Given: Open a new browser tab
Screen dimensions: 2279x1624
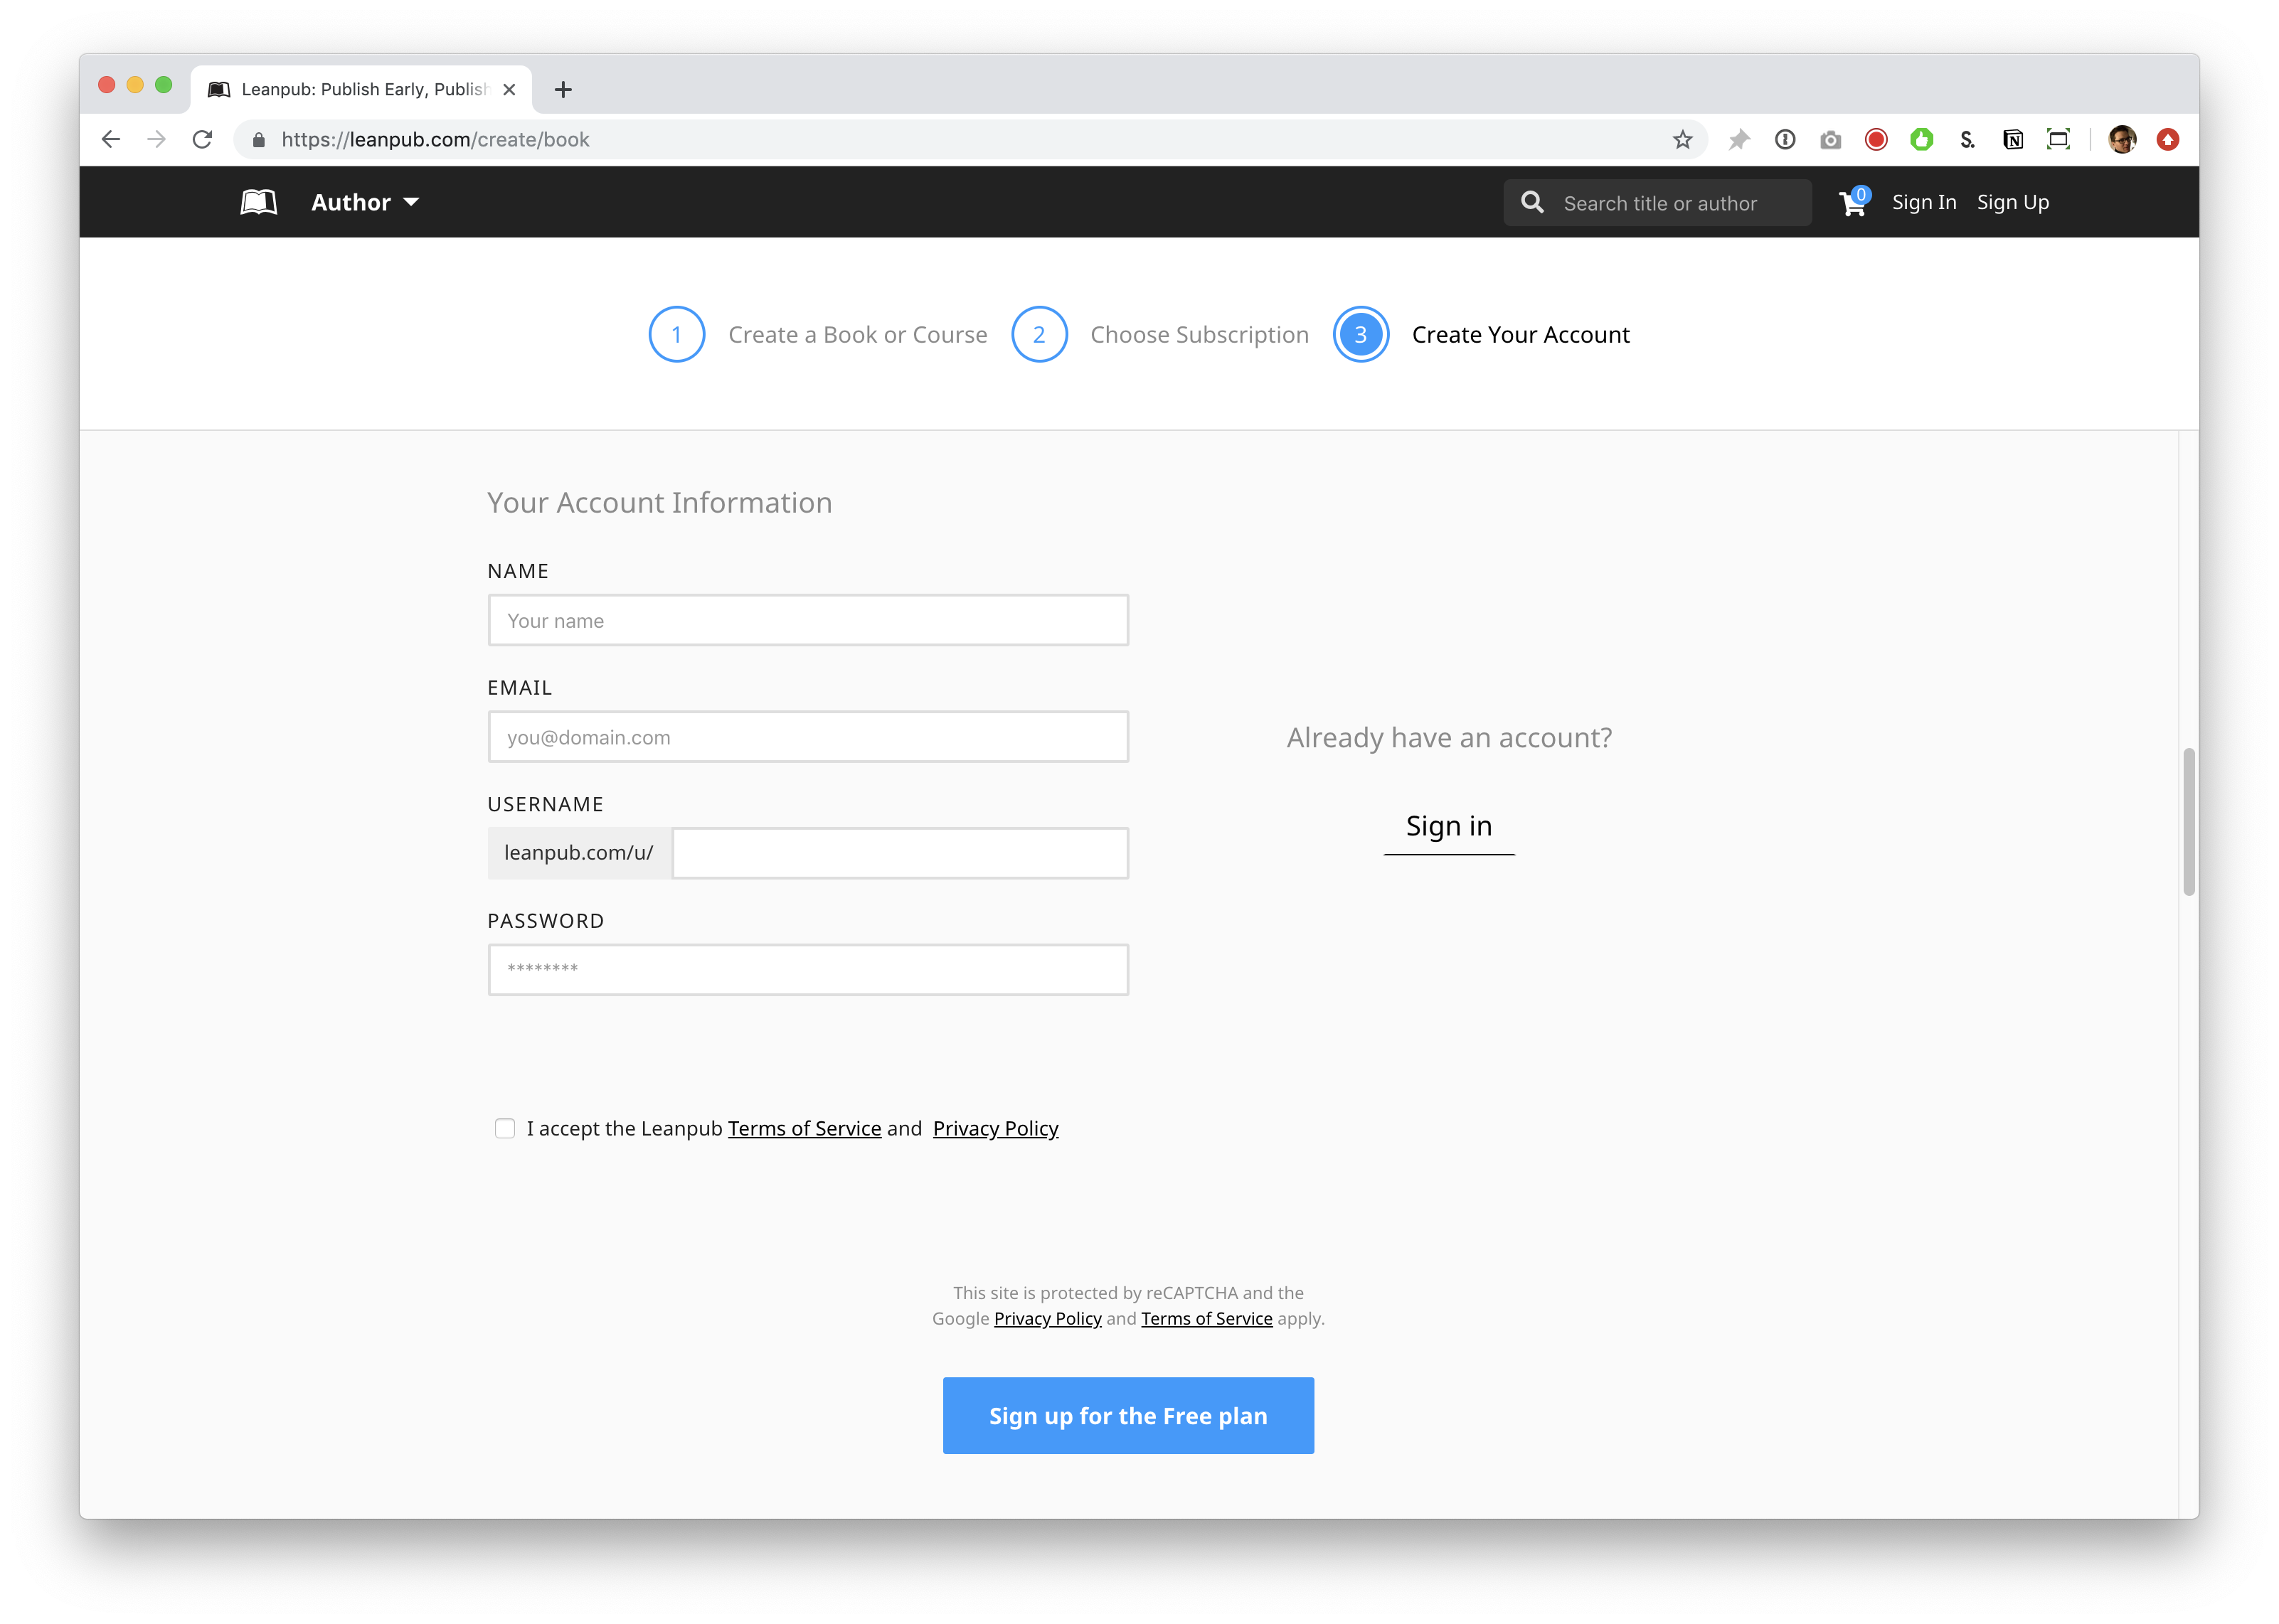Looking at the screenshot, I should click(563, 90).
